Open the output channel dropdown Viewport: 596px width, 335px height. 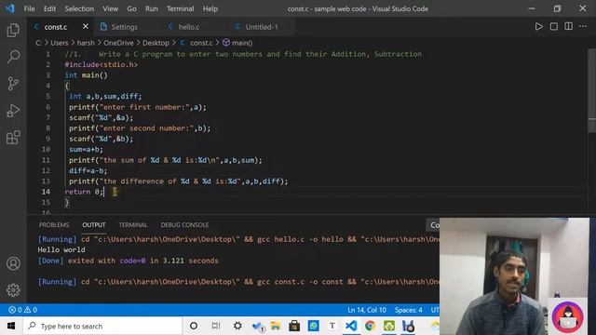[x=433, y=225]
